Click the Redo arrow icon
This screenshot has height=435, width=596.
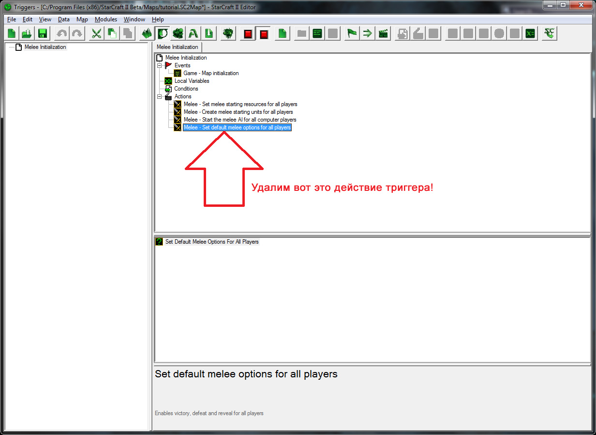(77, 33)
